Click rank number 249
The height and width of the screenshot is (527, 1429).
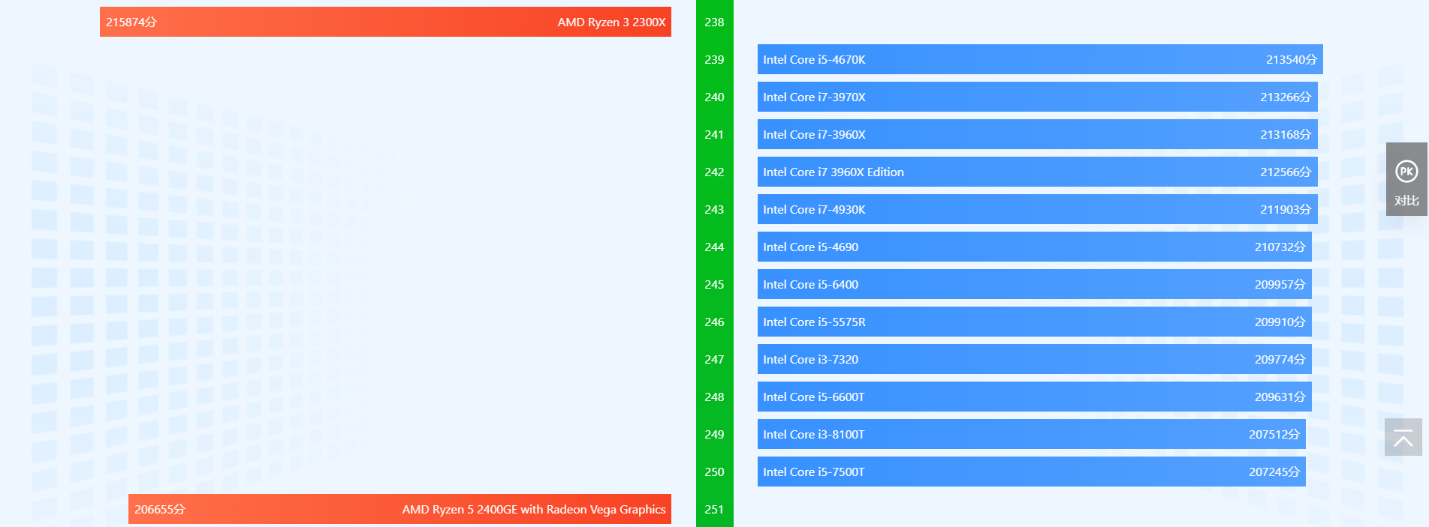pyautogui.click(x=714, y=434)
